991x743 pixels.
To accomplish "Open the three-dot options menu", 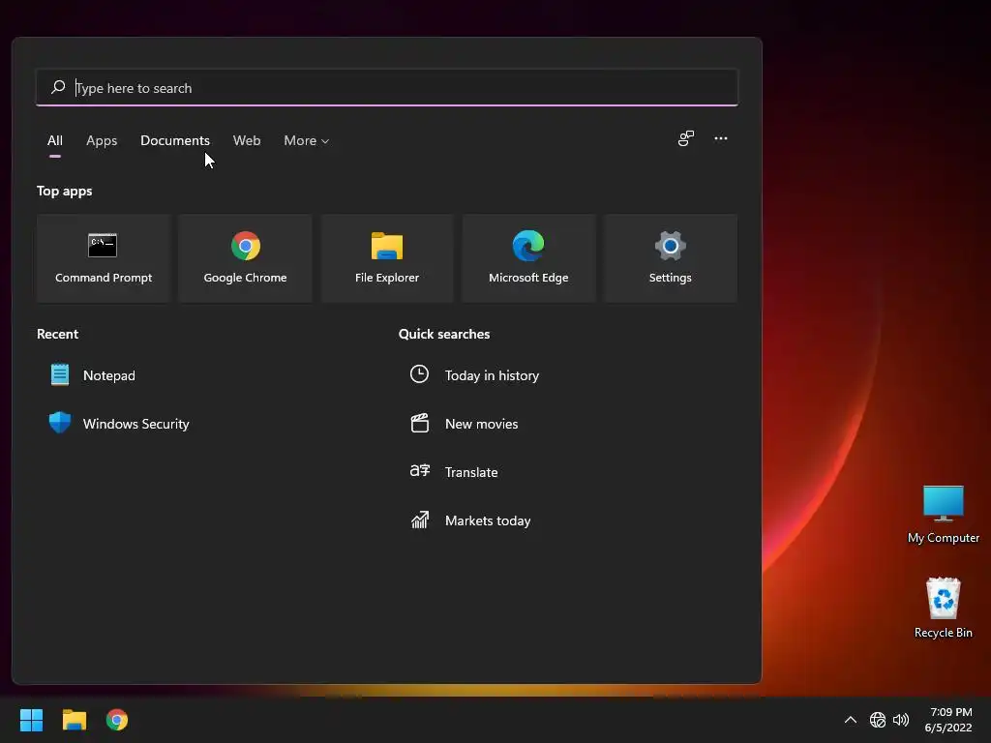I will click(721, 138).
